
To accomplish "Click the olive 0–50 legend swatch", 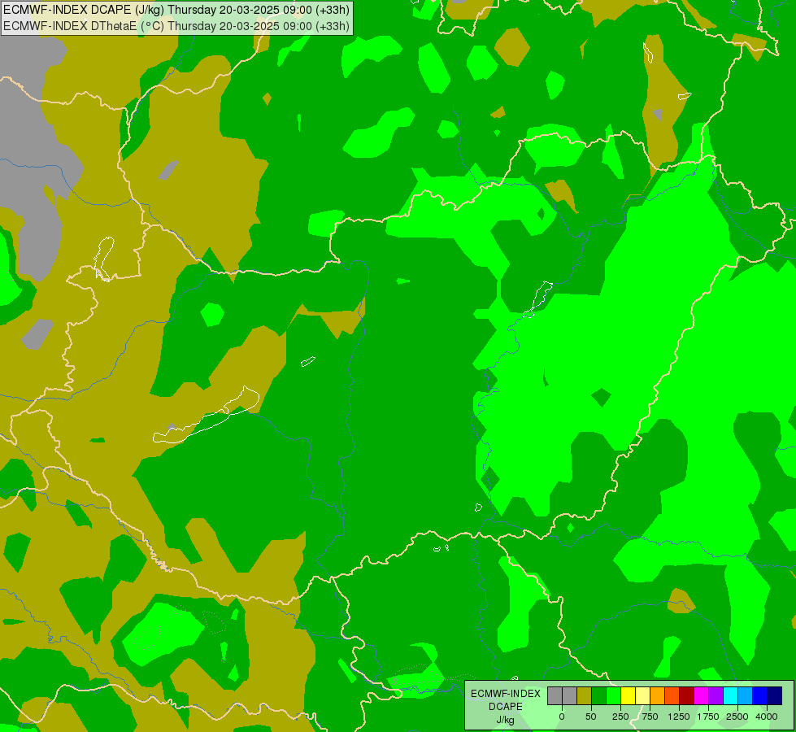I will [x=585, y=696].
